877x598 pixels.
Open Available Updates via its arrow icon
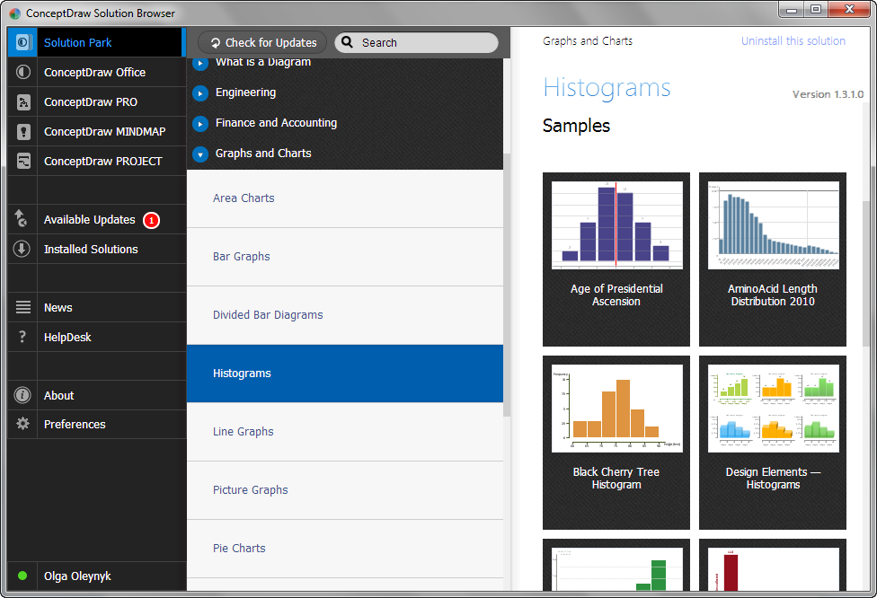point(22,219)
